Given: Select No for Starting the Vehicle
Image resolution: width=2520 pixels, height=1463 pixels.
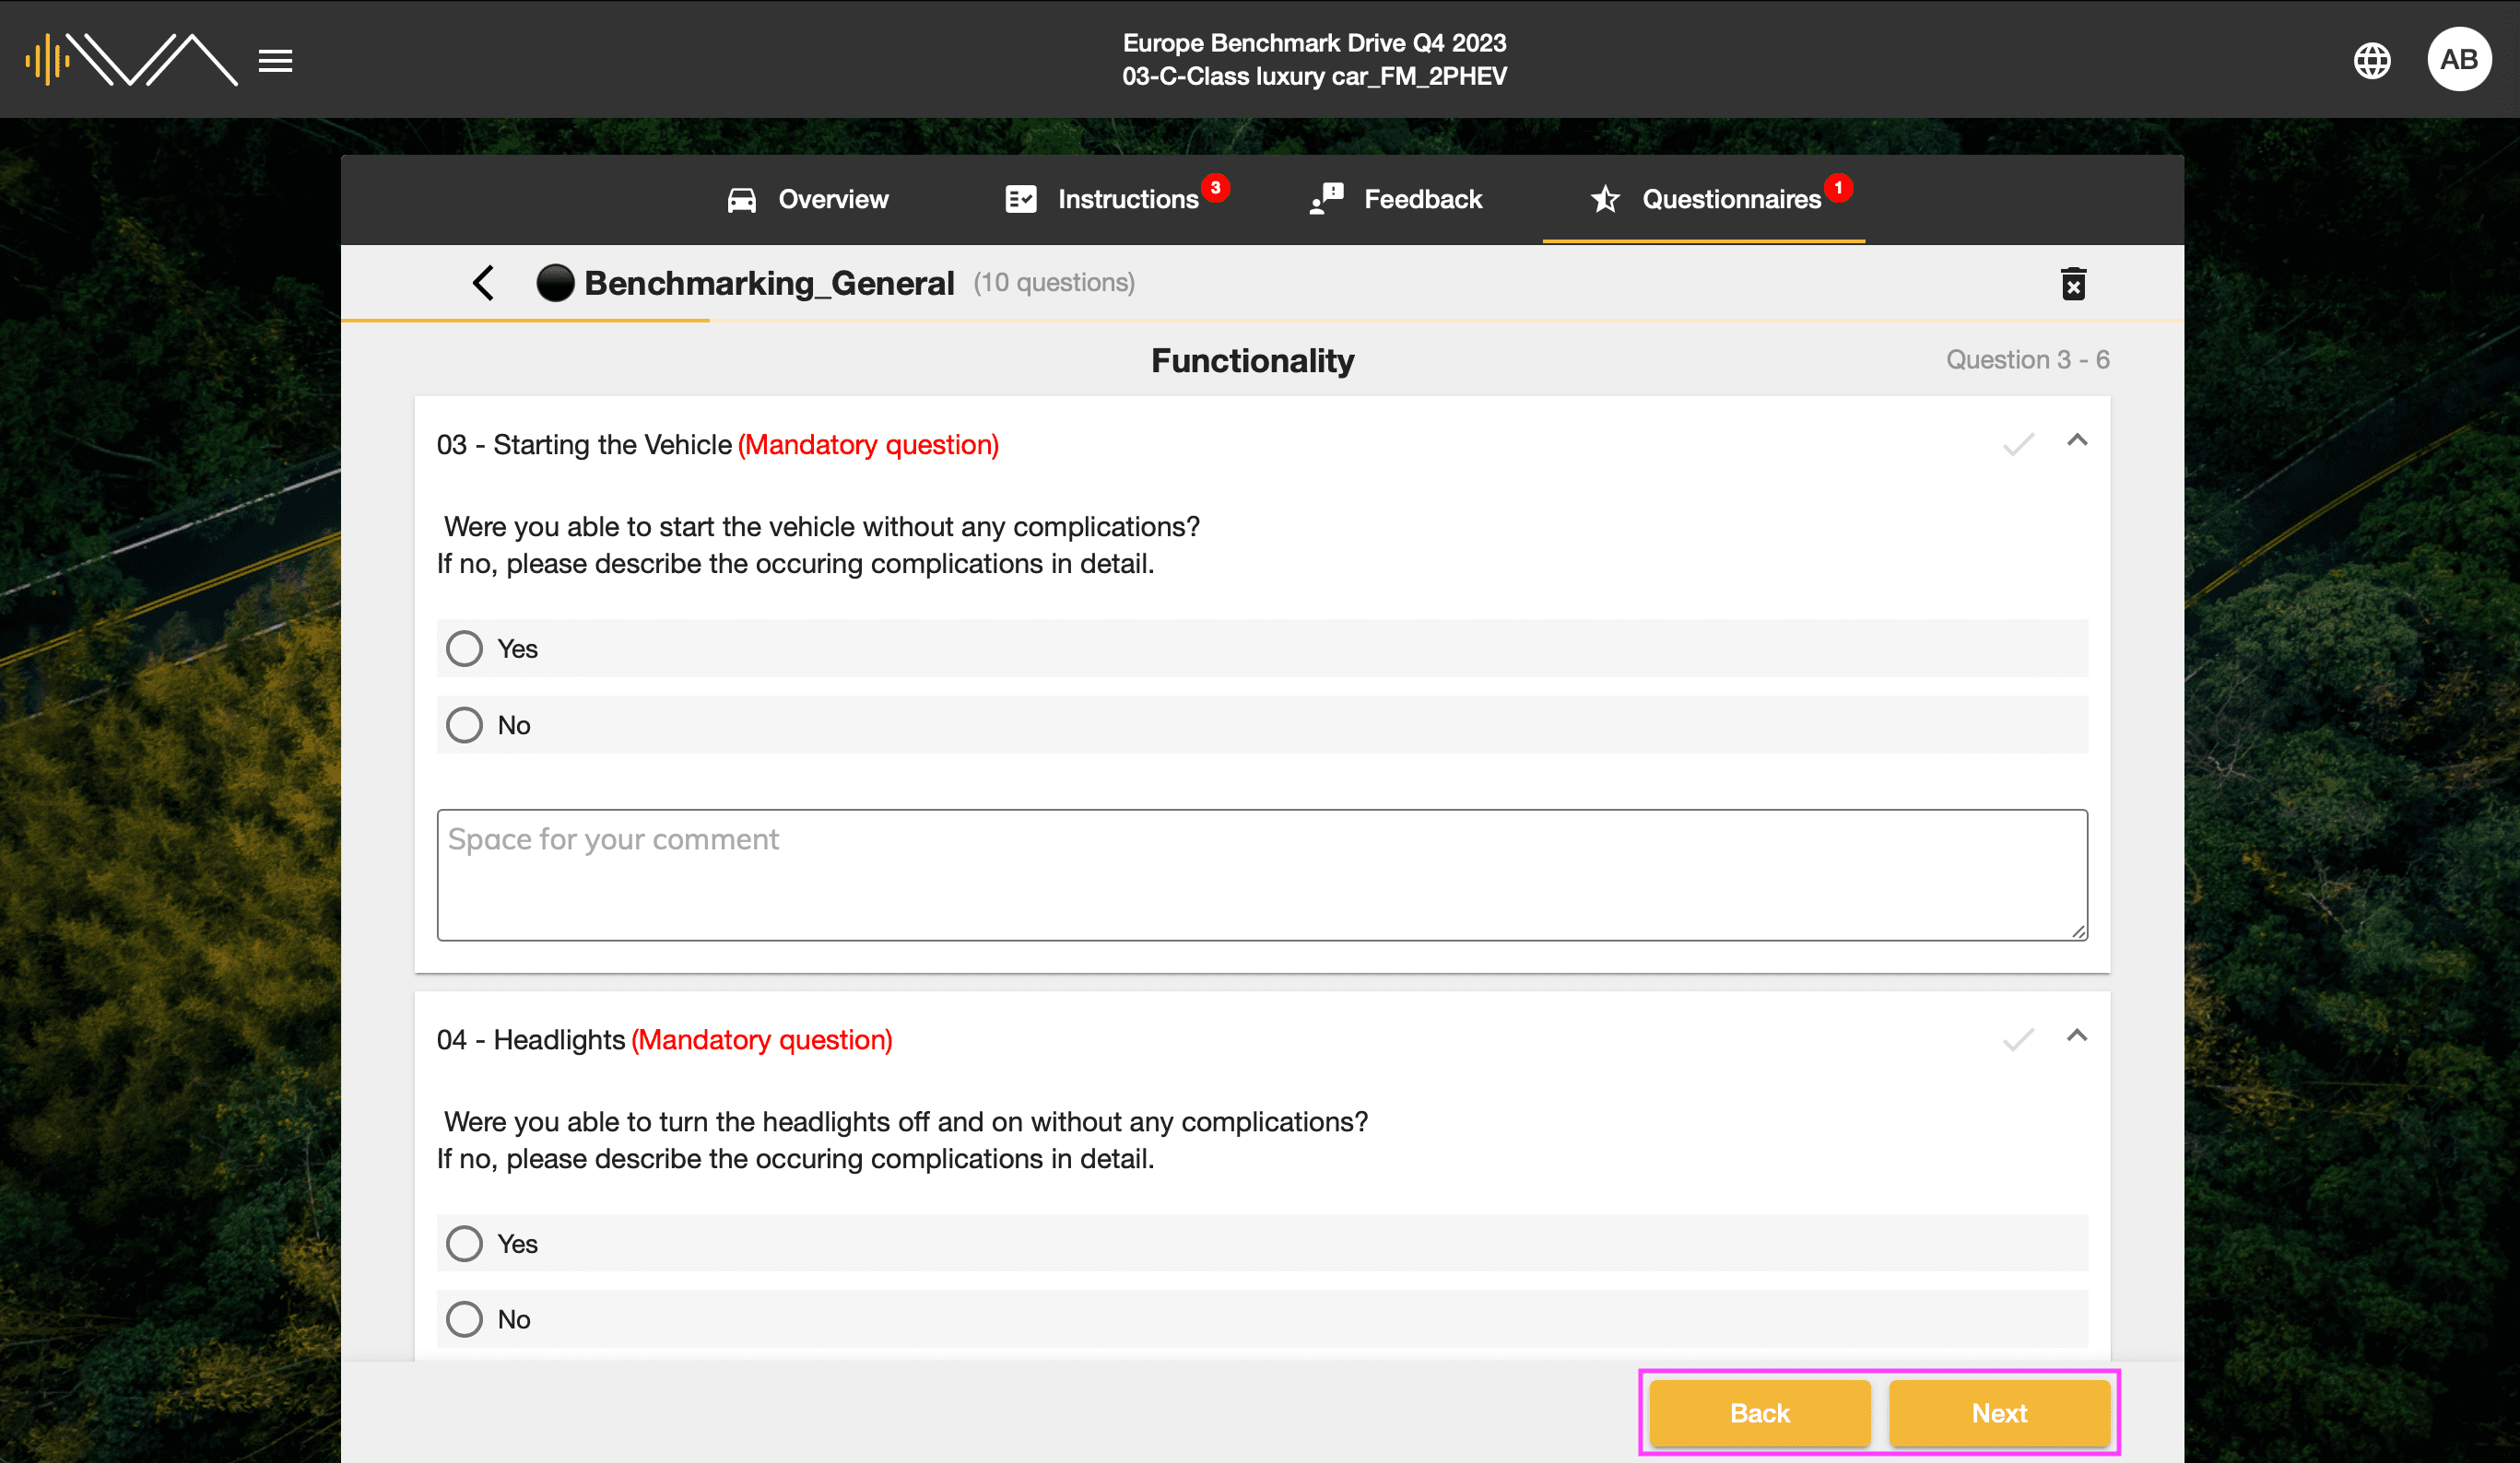Looking at the screenshot, I should (464, 724).
